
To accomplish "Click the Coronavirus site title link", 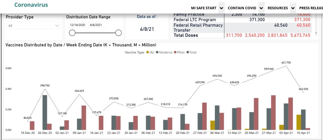I will point(31,5).
